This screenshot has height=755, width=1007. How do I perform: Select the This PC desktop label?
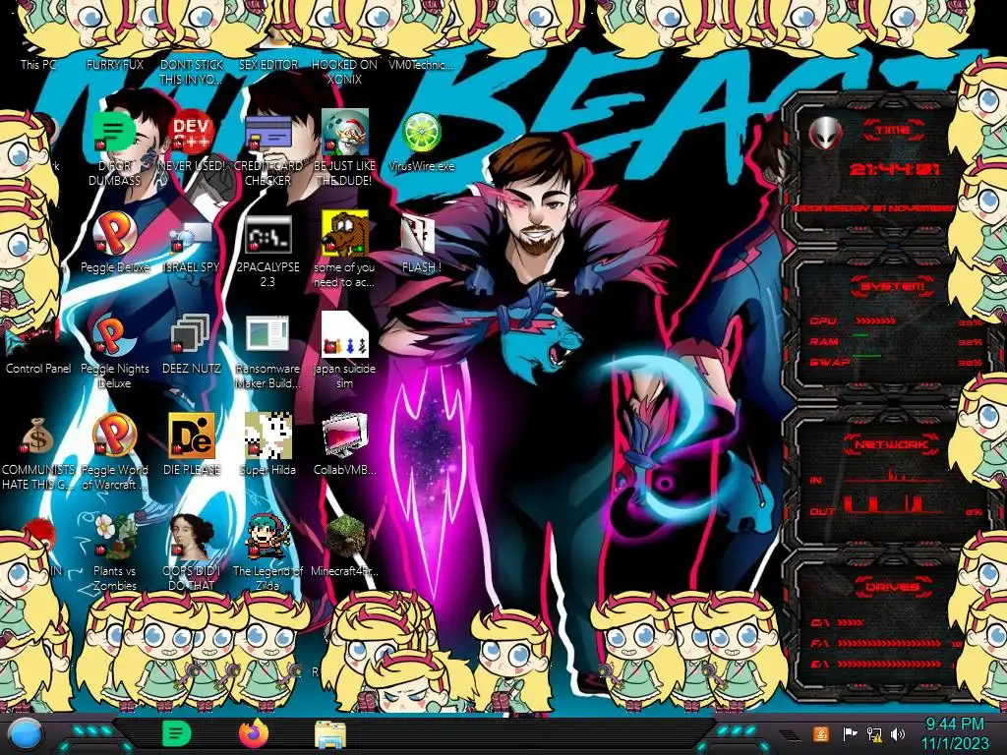pyautogui.click(x=38, y=64)
